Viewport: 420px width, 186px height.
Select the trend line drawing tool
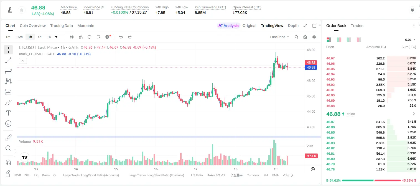pyautogui.click(x=8, y=60)
